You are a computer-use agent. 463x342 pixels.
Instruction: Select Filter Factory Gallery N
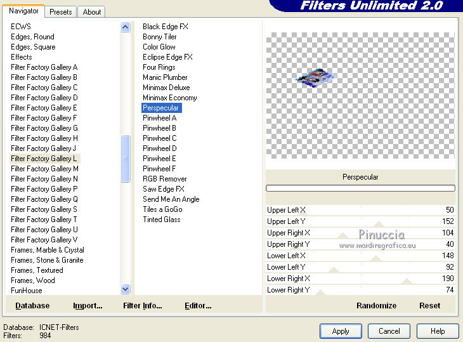tap(44, 179)
